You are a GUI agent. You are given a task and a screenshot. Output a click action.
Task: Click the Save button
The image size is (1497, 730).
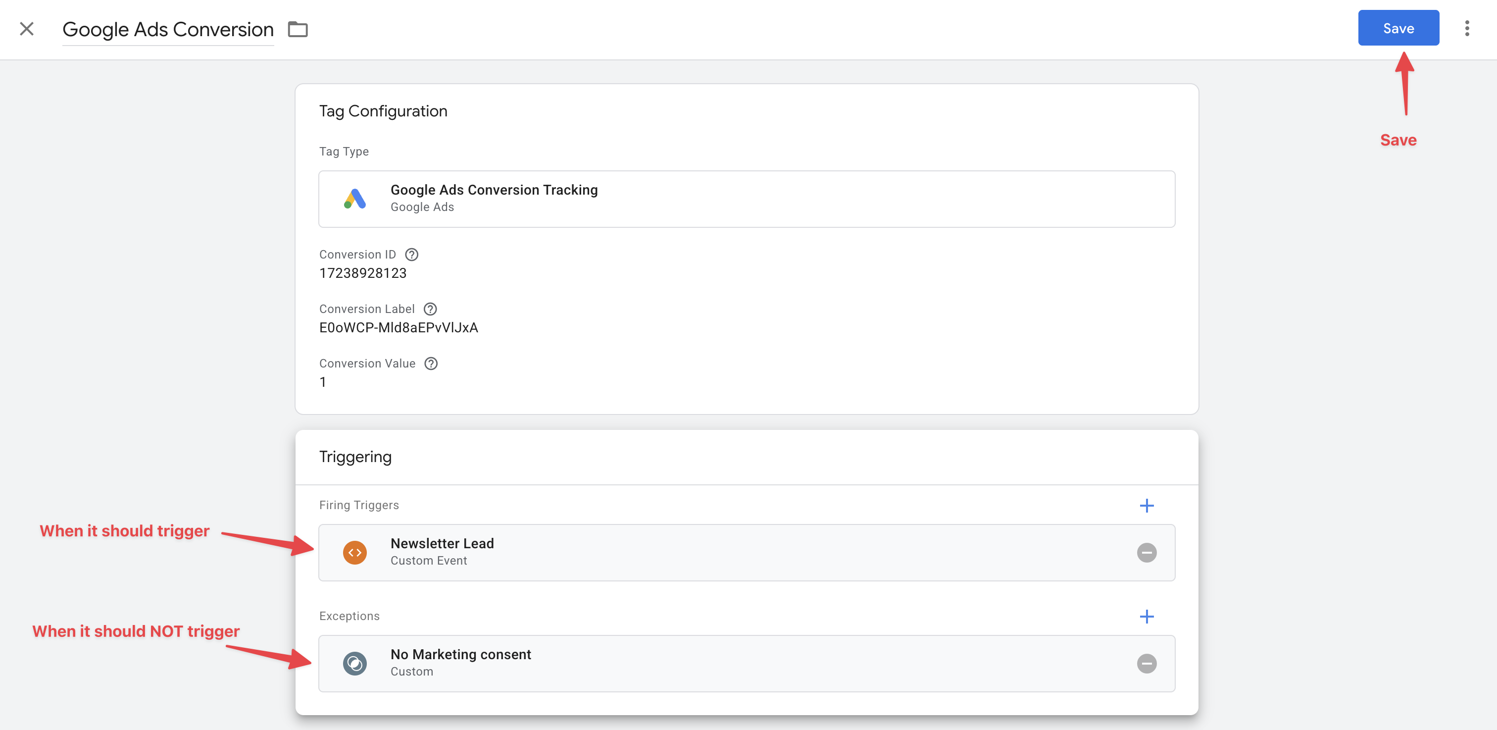click(1397, 28)
